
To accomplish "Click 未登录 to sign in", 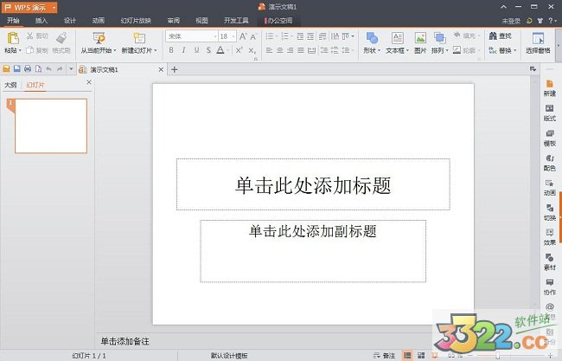I will (512, 19).
